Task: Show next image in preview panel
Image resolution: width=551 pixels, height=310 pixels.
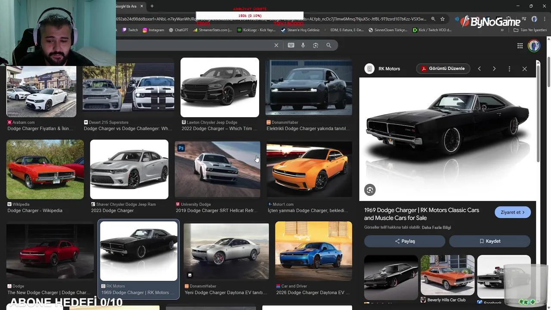Action: 494,69
